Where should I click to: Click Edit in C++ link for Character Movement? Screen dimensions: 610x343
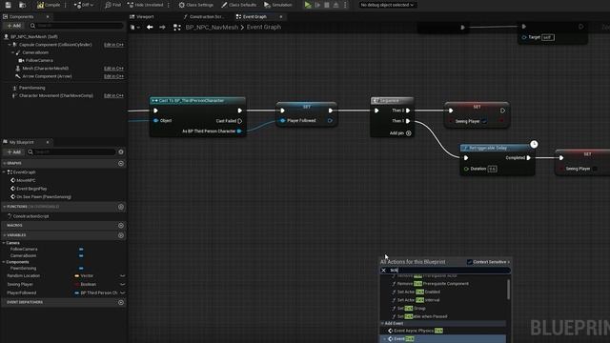coord(113,95)
